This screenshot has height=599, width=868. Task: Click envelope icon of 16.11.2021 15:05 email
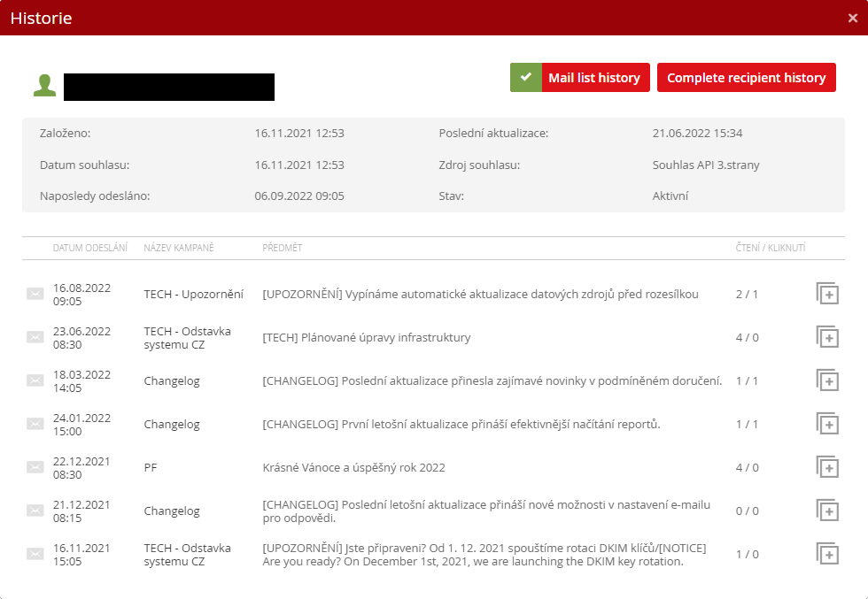(x=35, y=554)
